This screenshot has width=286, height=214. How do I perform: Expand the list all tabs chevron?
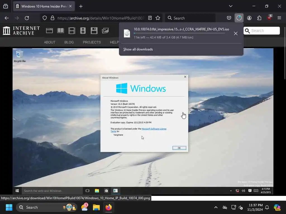pos(230,6)
